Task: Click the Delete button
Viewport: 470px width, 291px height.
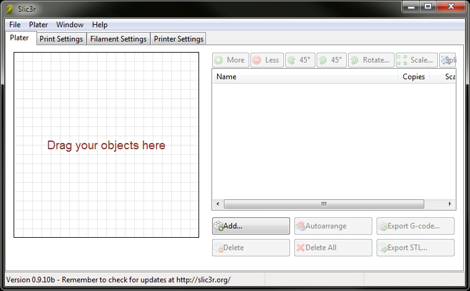Action: click(x=251, y=248)
